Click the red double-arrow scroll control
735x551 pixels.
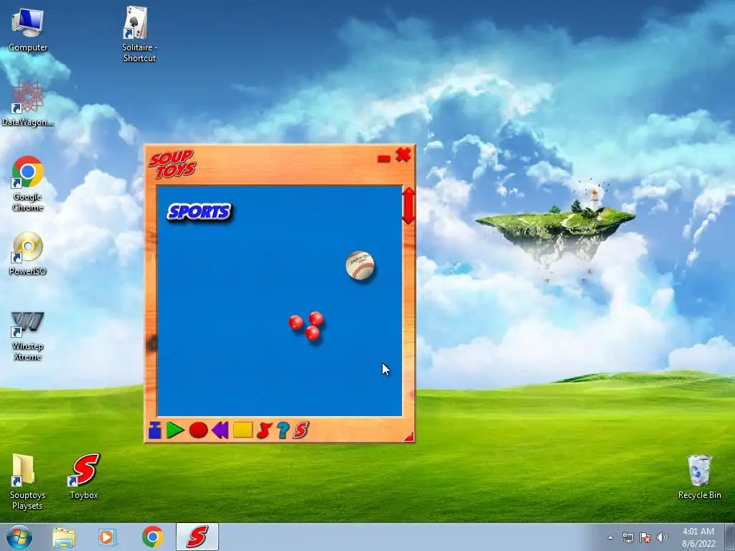pyautogui.click(x=408, y=206)
